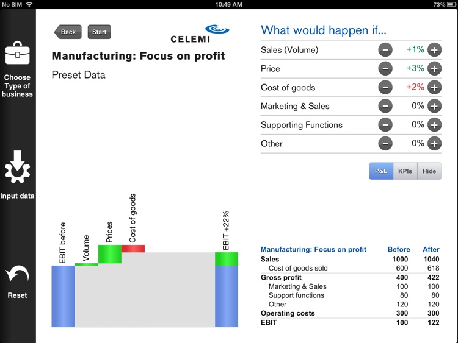Increase Other costs with plus button

coord(434,144)
